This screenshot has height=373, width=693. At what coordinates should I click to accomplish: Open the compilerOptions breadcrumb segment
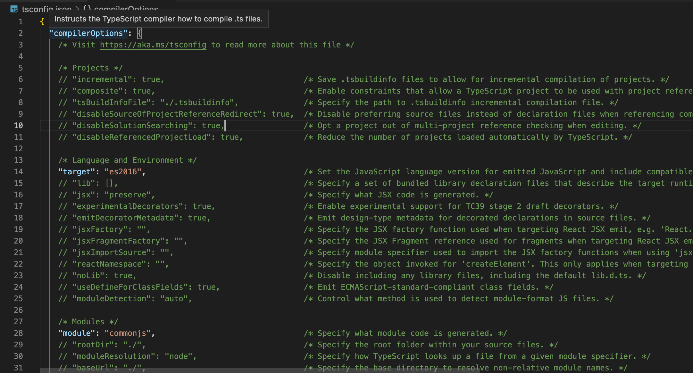(x=126, y=8)
